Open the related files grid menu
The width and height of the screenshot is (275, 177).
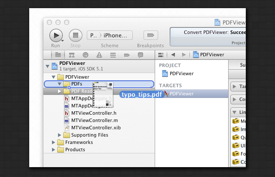tap(161, 55)
